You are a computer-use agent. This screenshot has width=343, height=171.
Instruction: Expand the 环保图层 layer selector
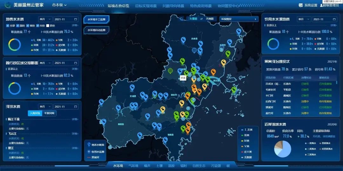click(x=239, y=19)
